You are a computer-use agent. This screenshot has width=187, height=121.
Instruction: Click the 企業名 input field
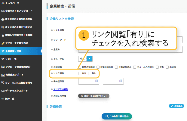click(130, 49)
